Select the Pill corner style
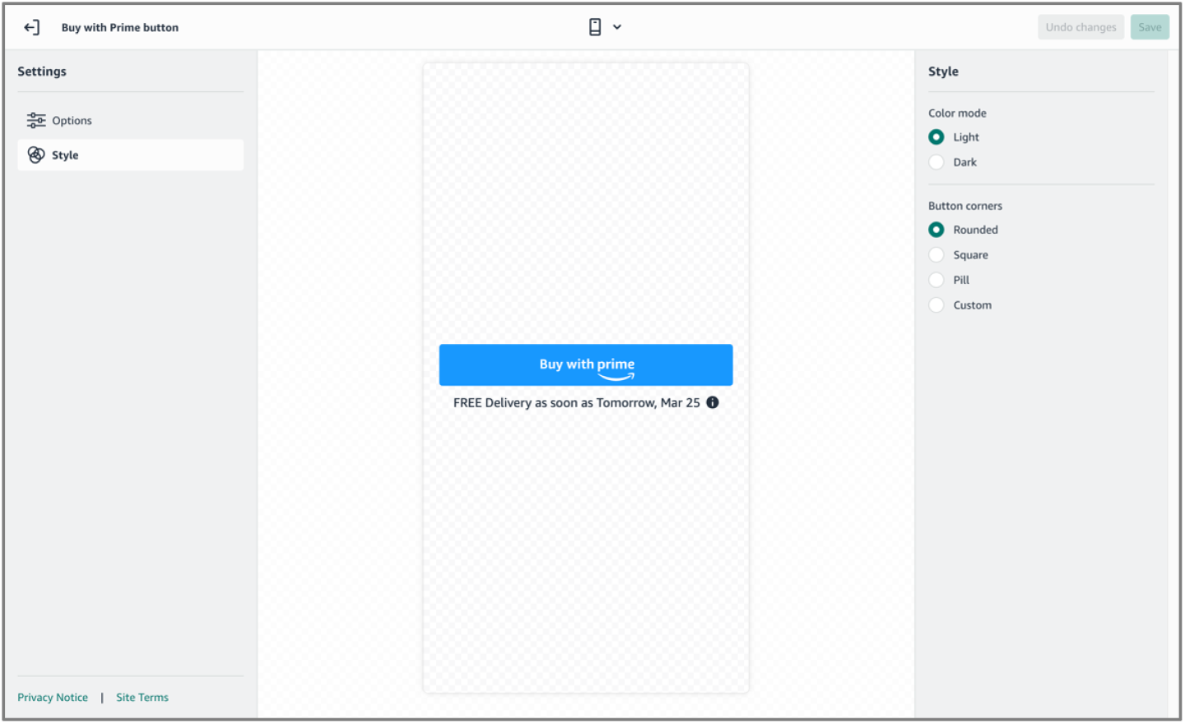Image resolution: width=1185 pixels, height=724 pixels. coord(936,280)
